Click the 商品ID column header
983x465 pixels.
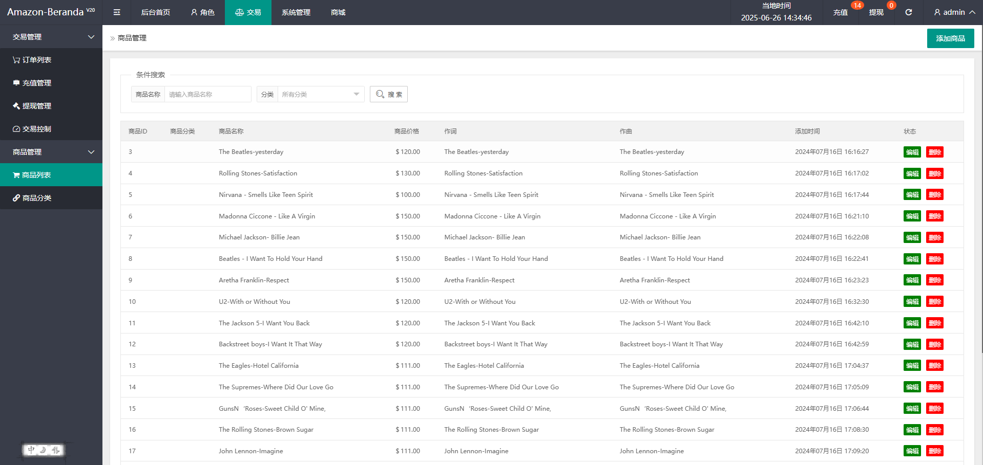point(138,131)
